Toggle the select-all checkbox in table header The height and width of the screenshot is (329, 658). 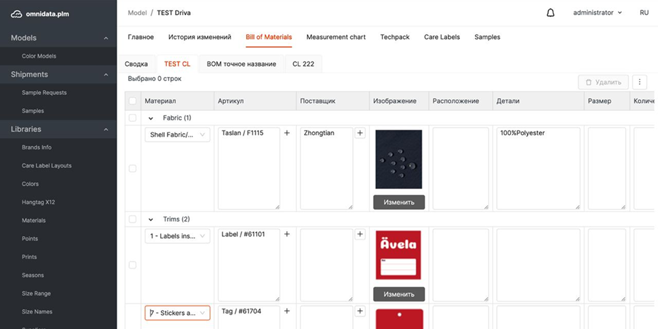point(132,101)
